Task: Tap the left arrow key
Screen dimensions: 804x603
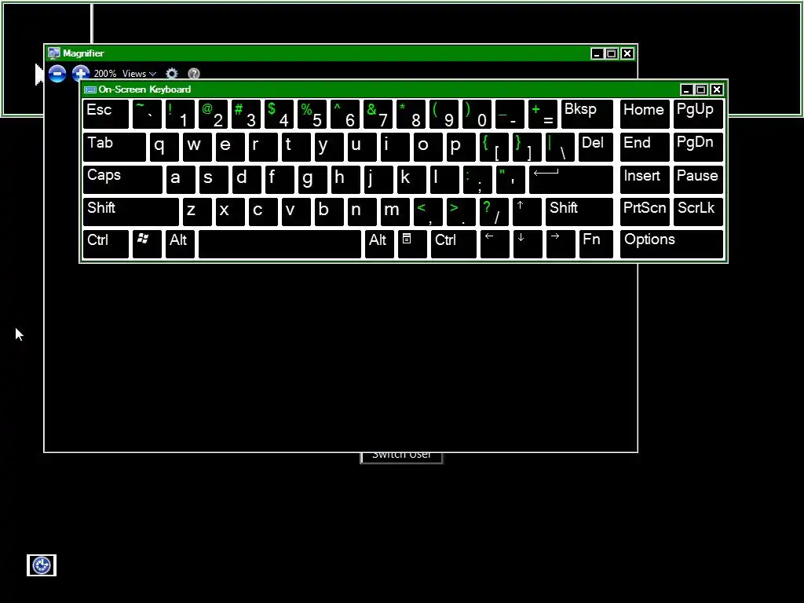Action: pyautogui.click(x=495, y=244)
